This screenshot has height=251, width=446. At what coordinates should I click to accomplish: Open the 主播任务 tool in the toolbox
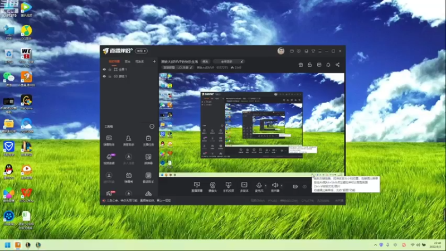pos(148,141)
